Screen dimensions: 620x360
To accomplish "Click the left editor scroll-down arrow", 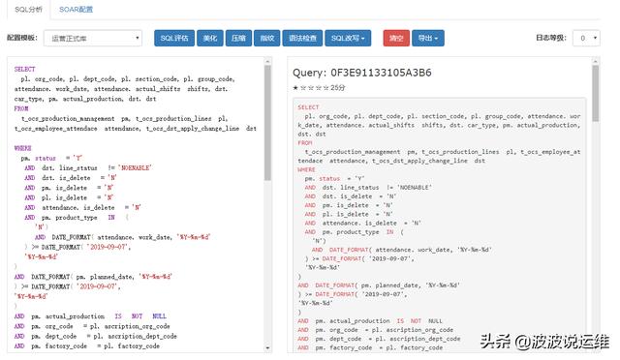I will tap(267, 348).
